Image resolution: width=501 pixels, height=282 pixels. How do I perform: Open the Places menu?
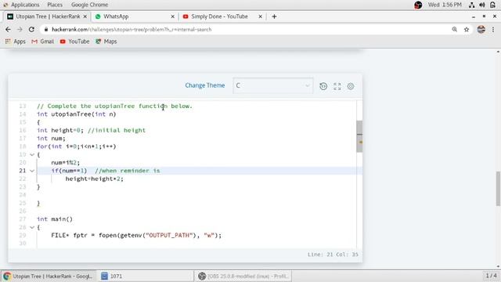55,5
